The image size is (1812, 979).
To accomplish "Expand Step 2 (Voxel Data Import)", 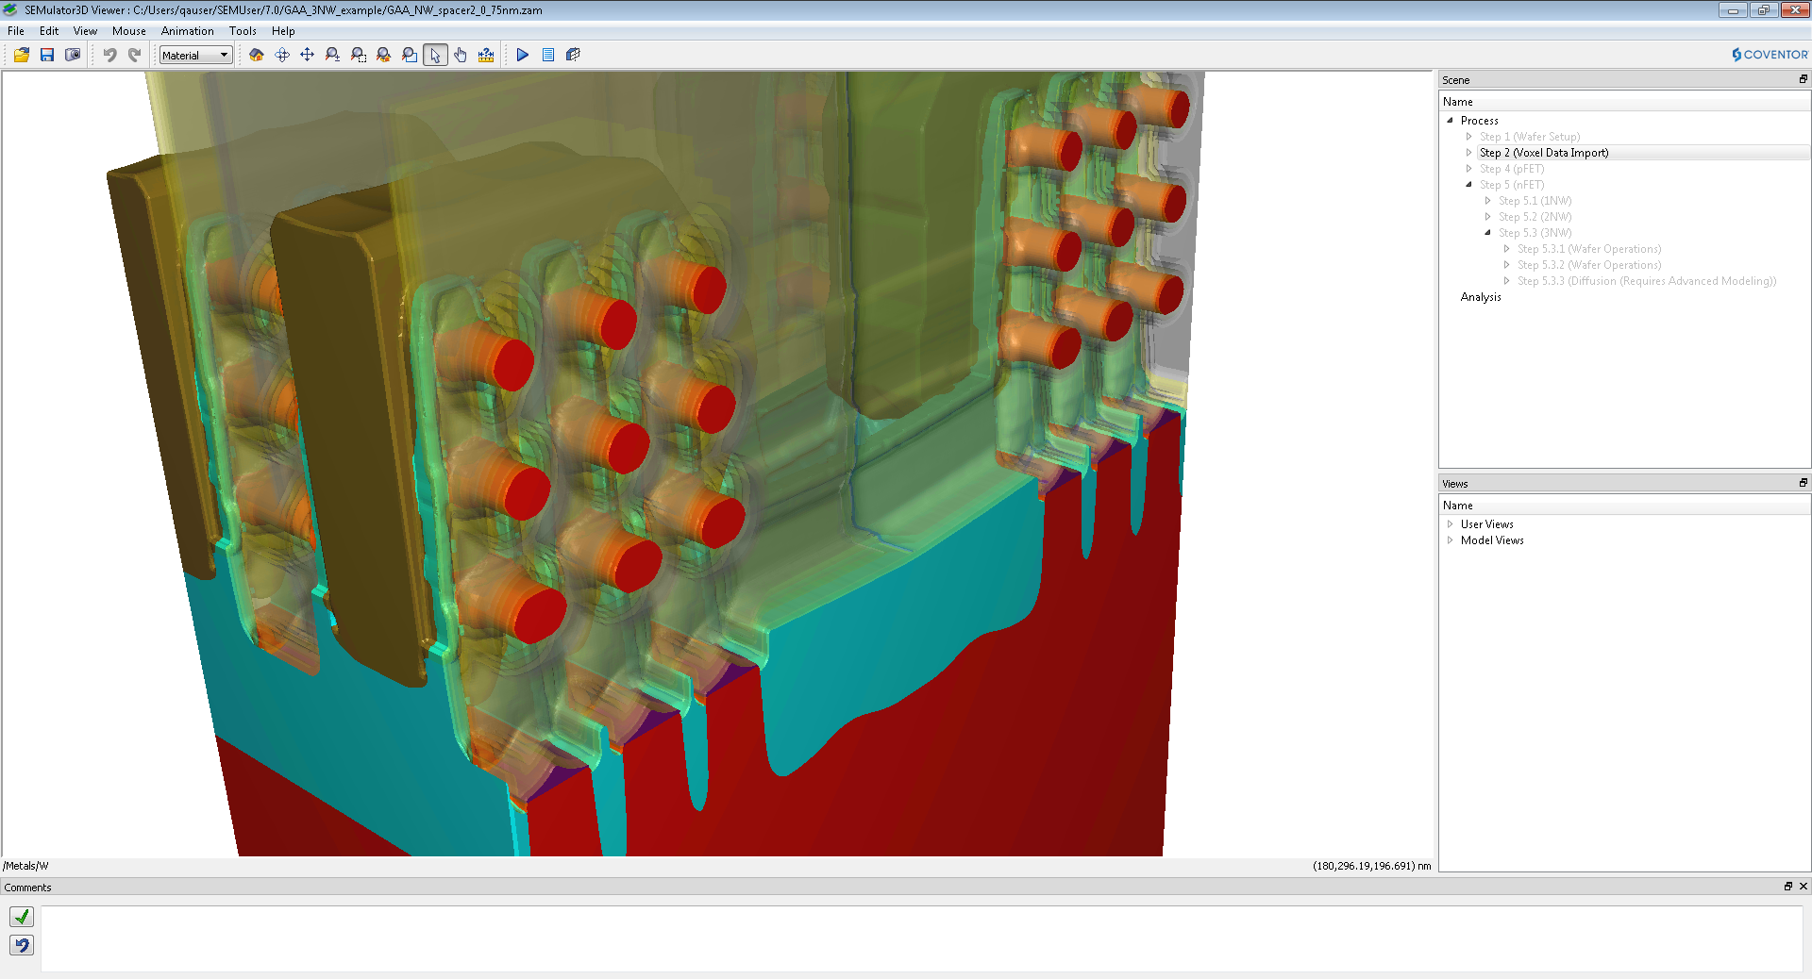I will pyautogui.click(x=1468, y=153).
